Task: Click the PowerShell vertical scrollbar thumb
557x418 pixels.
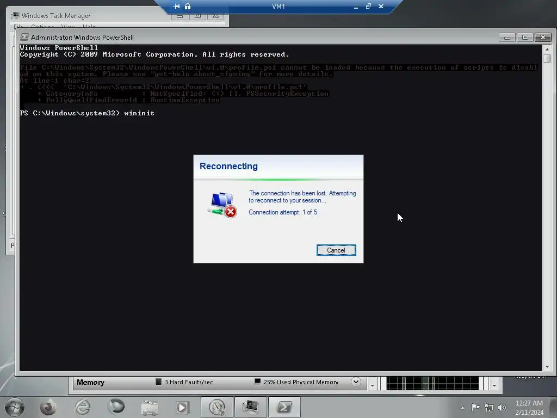Action: (547, 58)
